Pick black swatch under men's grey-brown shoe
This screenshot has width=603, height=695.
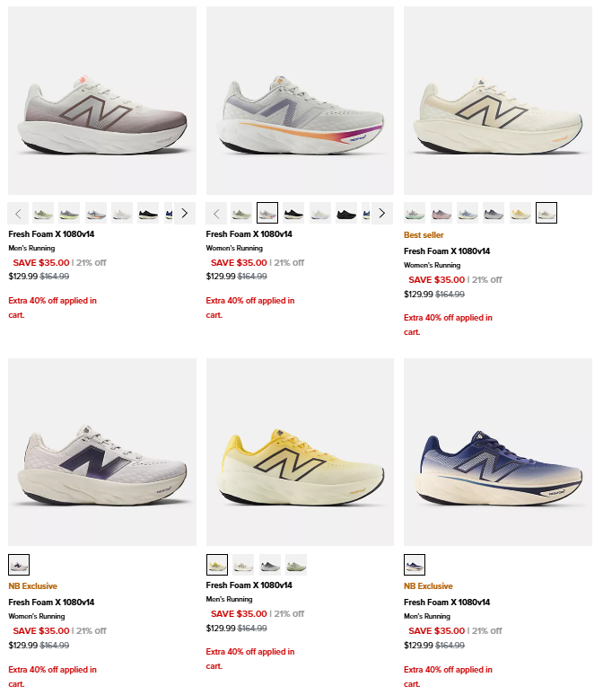pos(149,213)
